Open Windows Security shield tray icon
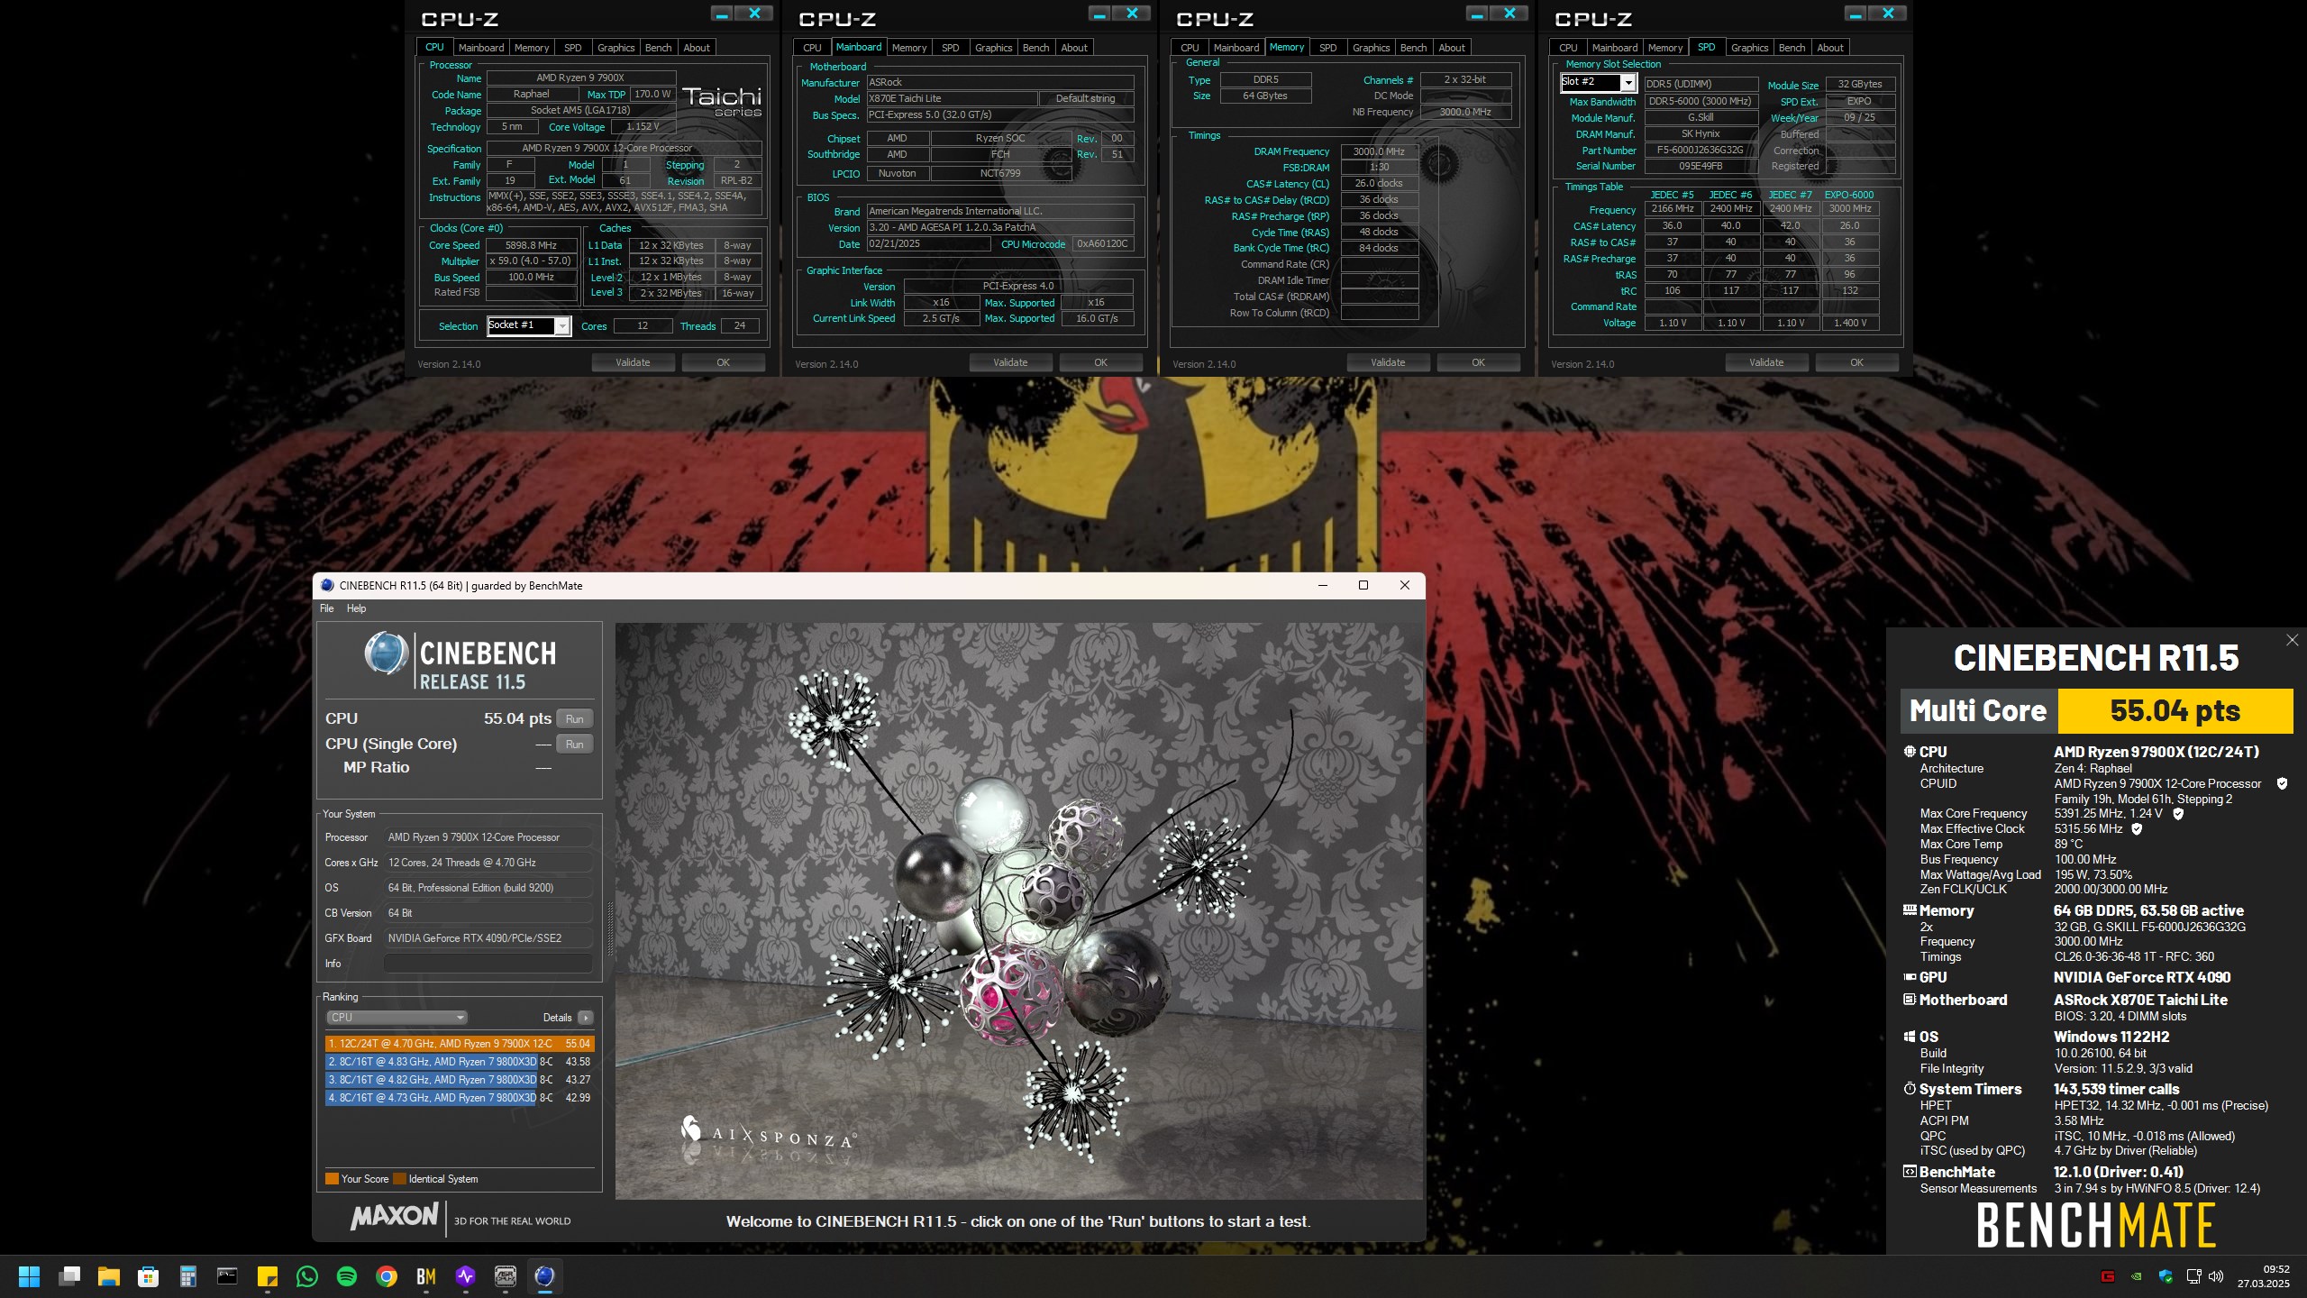The width and height of the screenshot is (2307, 1298). pyautogui.click(x=2166, y=1276)
